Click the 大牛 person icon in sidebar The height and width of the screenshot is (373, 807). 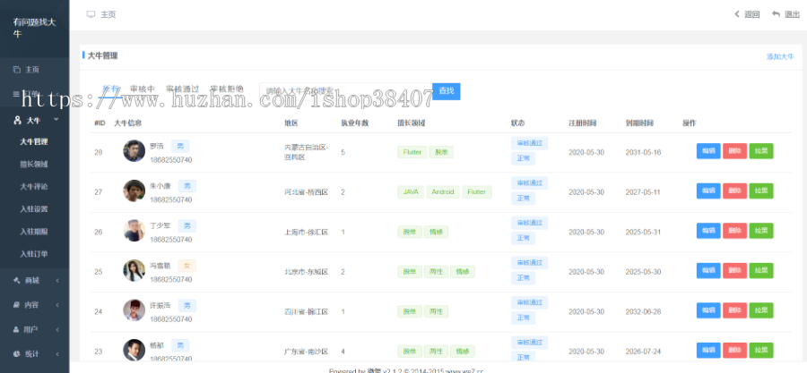(18, 120)
